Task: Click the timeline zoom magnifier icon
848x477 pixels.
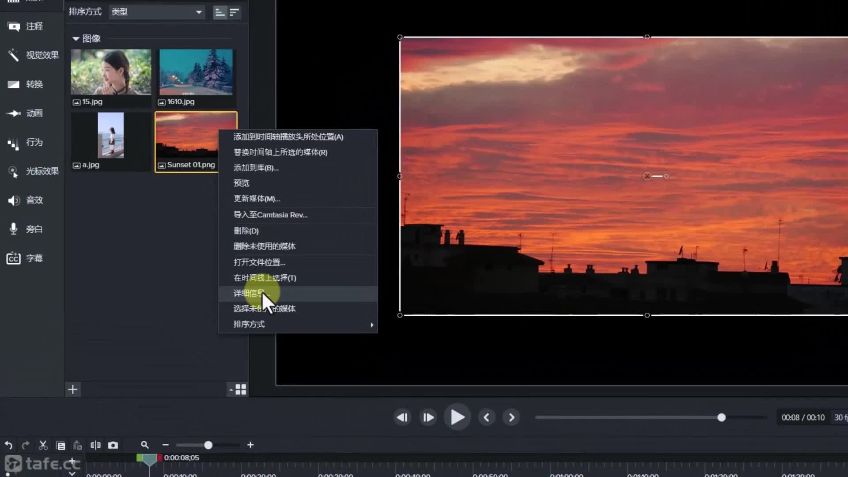Action: (144, 445)
